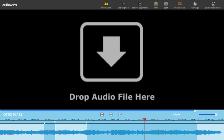Click the 00:02:37 ruler label
Viewport: 224px width, 140px height.
(x=155, y=120)
